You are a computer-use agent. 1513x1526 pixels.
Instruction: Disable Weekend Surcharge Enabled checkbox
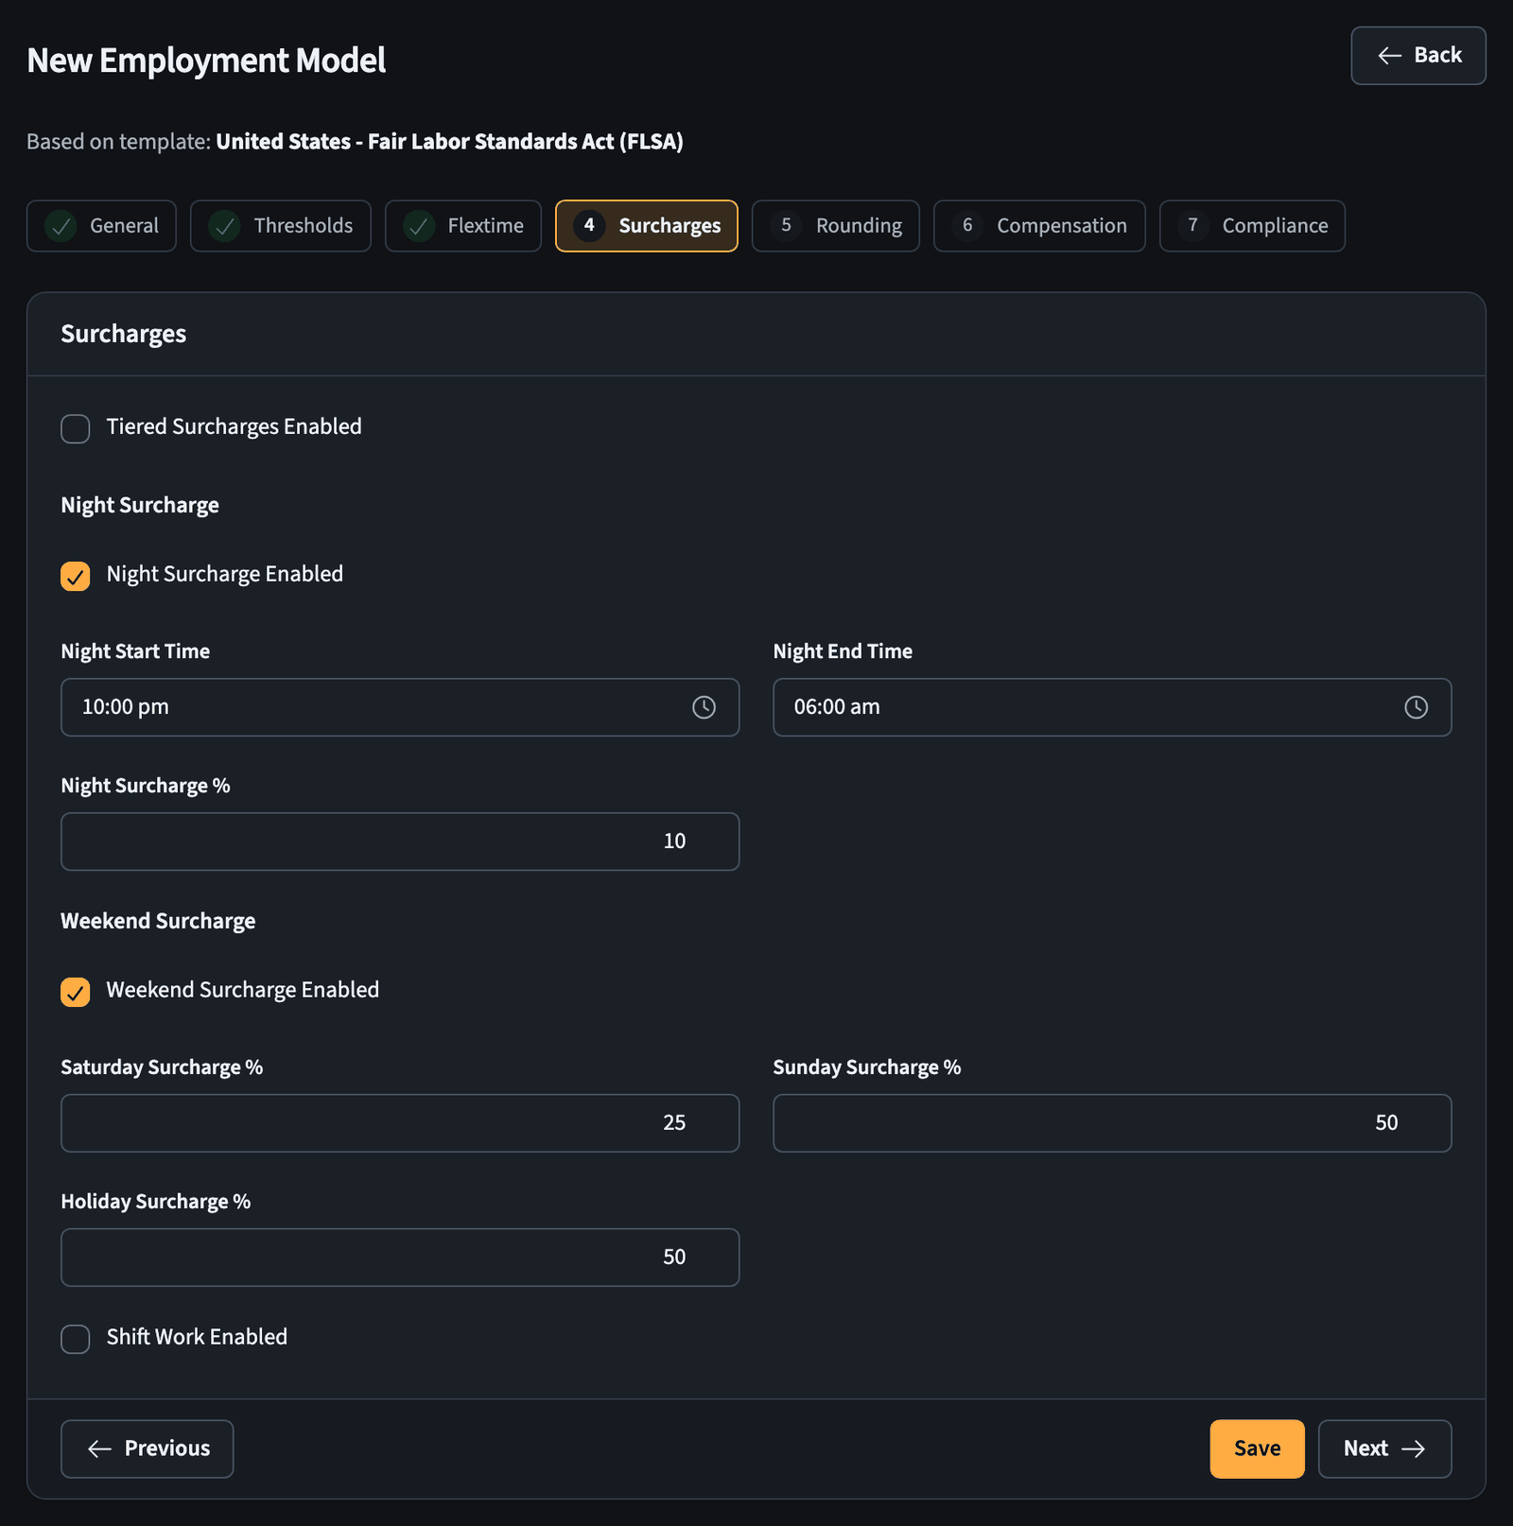[x=76, y=992]
